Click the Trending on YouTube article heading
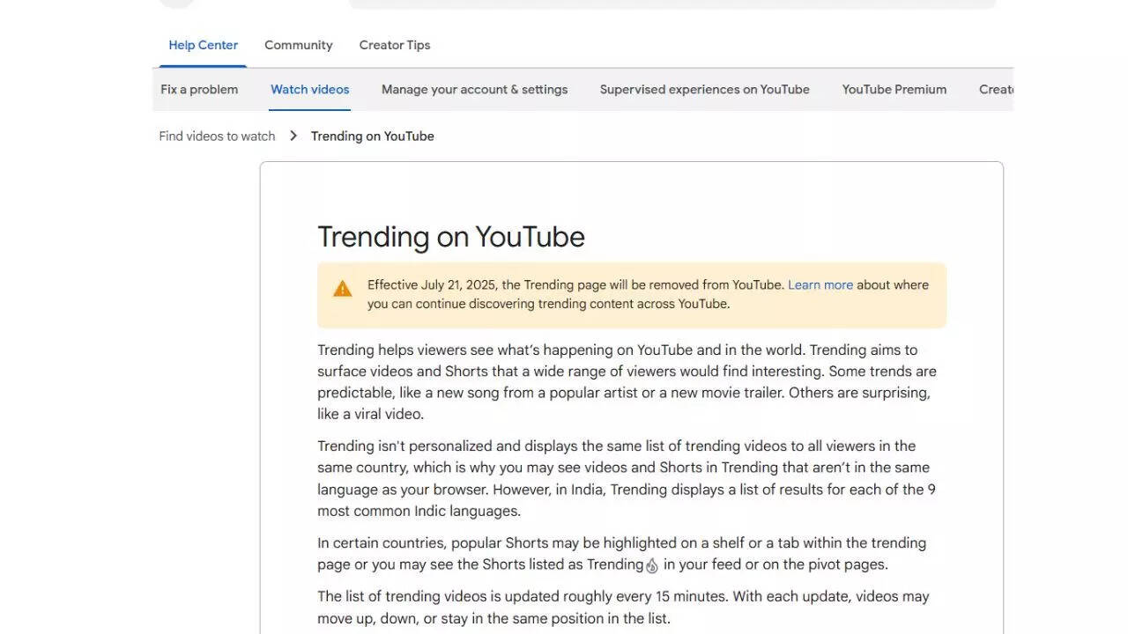 click(450, 236)
